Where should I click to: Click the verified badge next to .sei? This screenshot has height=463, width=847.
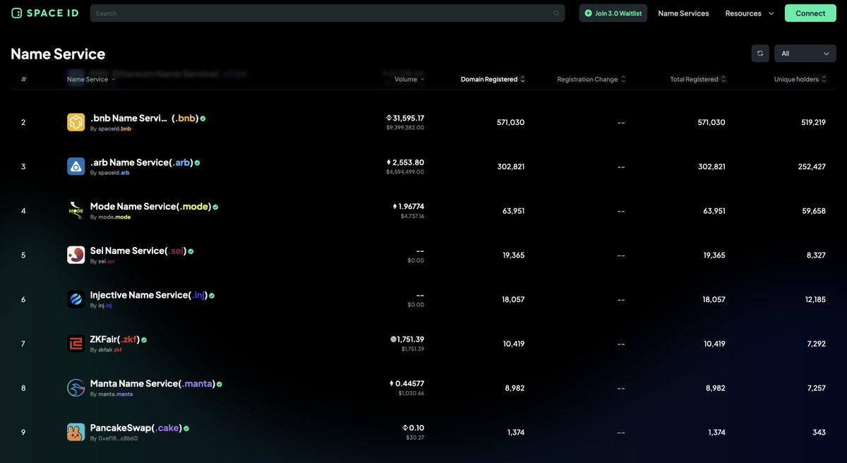191,251
